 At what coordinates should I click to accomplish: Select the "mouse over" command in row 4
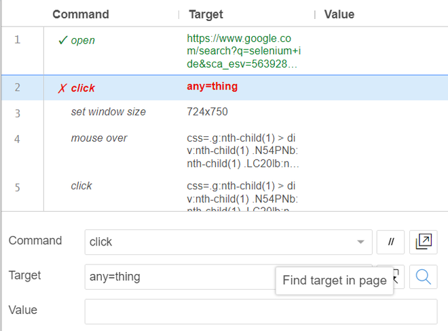[99, 138]
